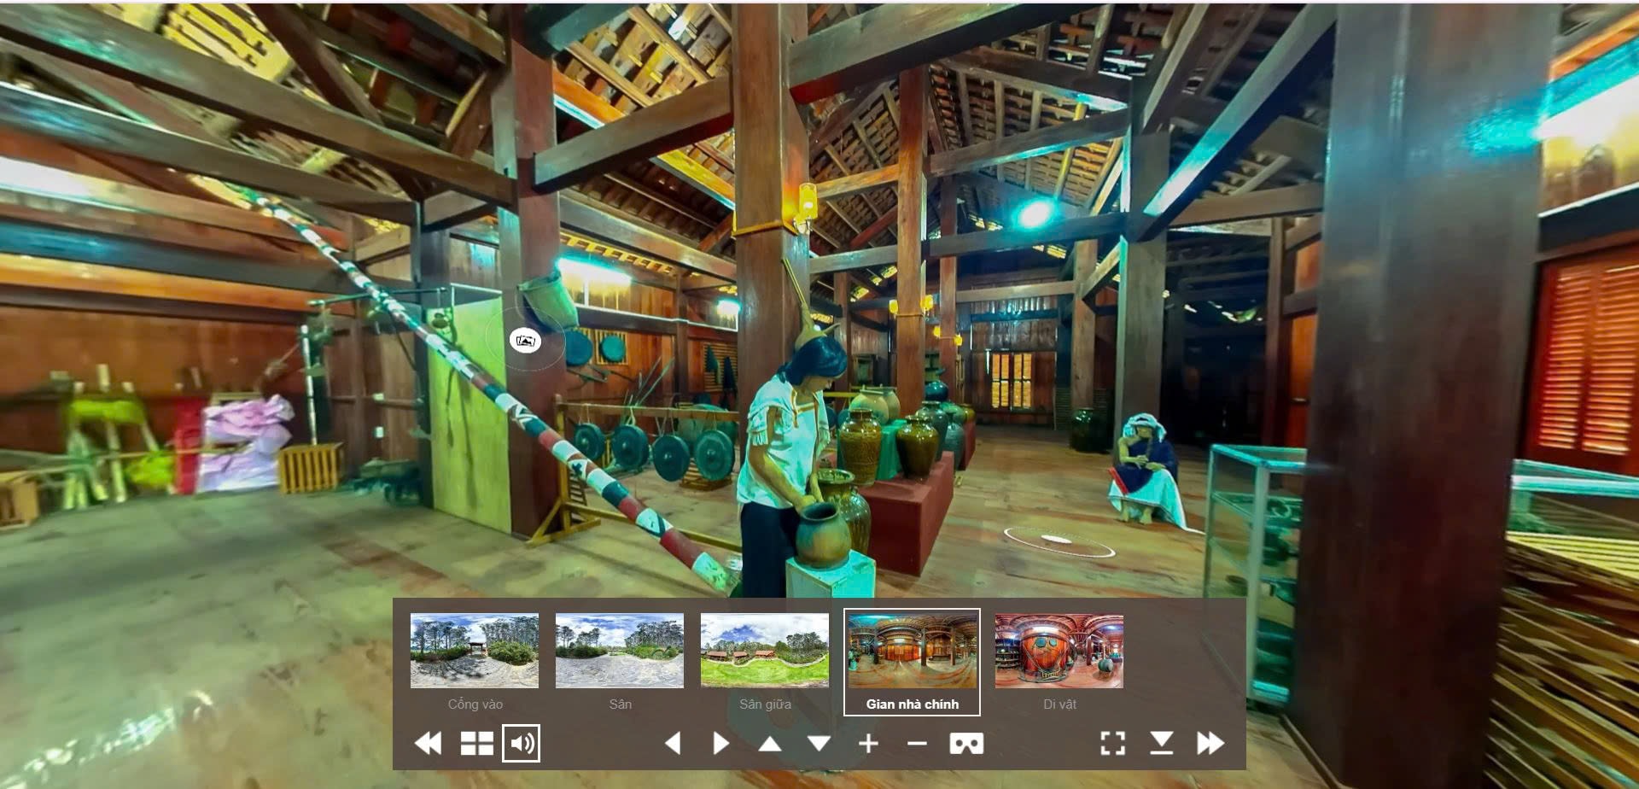Image resolution: width=1639 pixels, height=789 pixels.
Task: Rotate the panorama view left
Action: pos(673,743)
